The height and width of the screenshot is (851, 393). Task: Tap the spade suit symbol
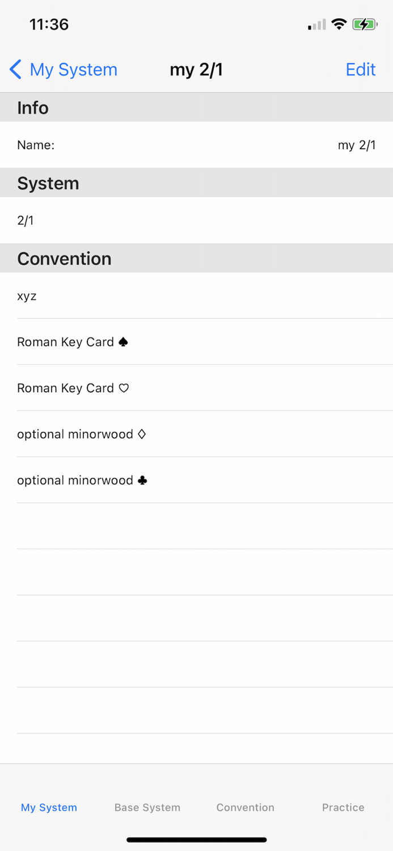pos(123,342)
